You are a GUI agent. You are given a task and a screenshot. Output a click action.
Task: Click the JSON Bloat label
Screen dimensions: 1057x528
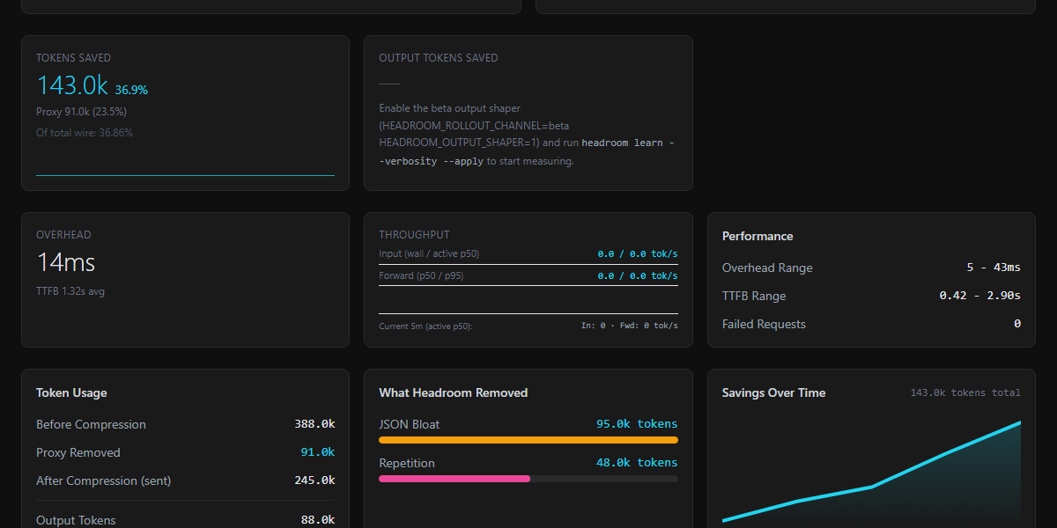pyautogui.click(x=410, y=424)
